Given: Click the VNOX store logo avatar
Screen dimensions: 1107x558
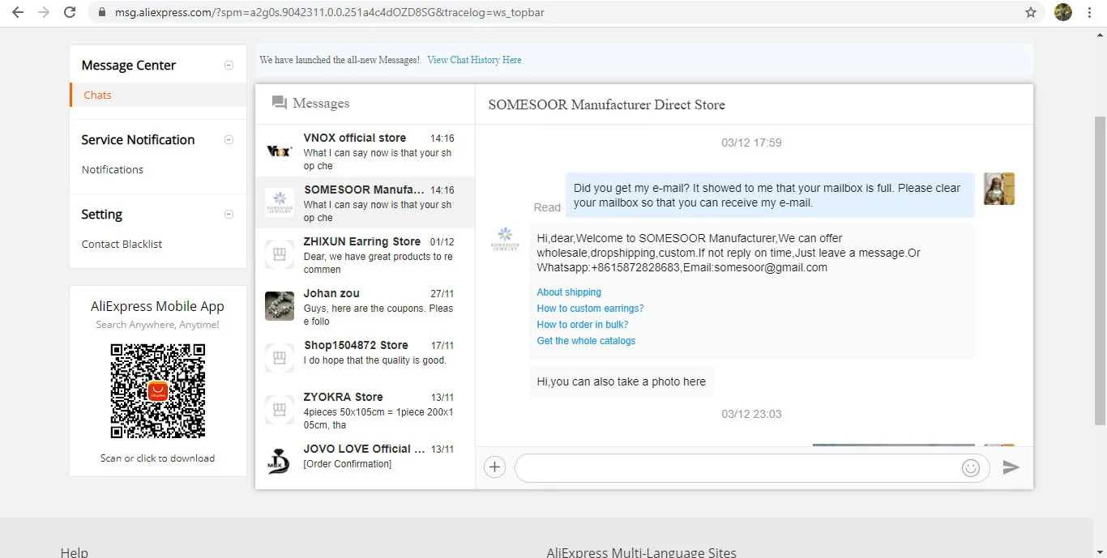Looking at the screenshot, I should coord(280,151).
